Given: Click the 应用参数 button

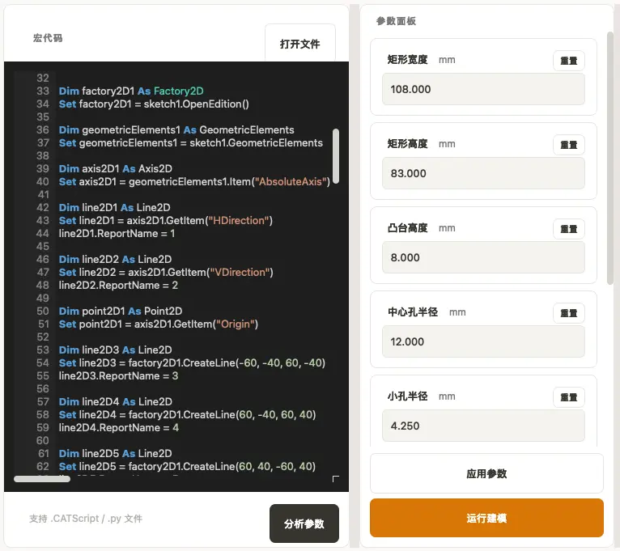Looking at the screenshot, I should [x=486, y=473].
